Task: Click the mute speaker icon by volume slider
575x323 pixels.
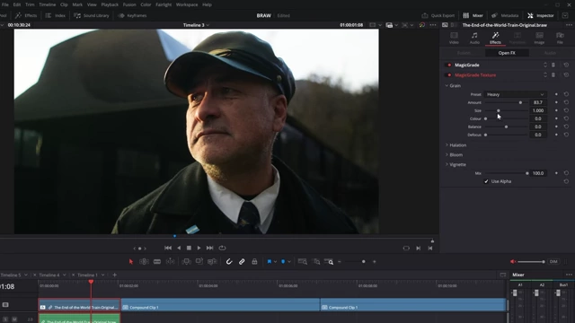Action: [513, 261]
